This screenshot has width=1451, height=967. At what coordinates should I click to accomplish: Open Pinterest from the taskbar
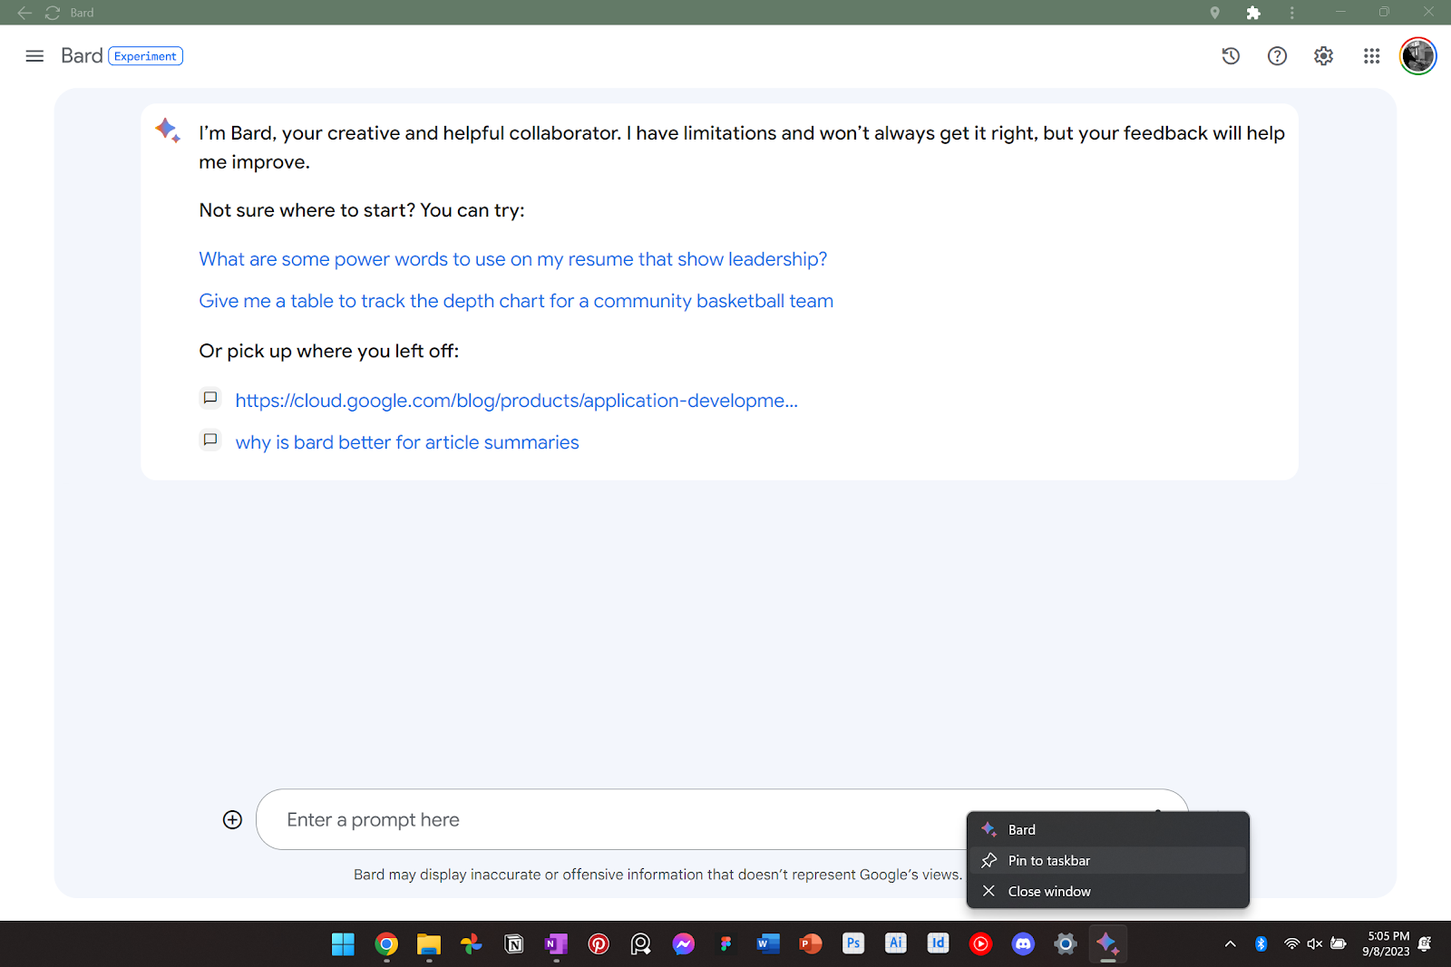tap(599, 943)
